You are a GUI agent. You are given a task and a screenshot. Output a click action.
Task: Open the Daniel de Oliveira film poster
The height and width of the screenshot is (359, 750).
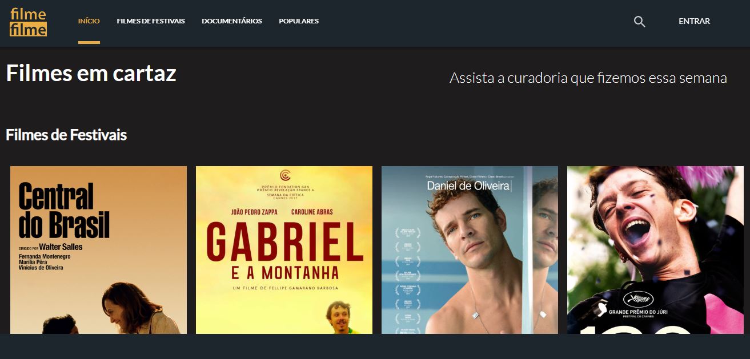(470, 250)
